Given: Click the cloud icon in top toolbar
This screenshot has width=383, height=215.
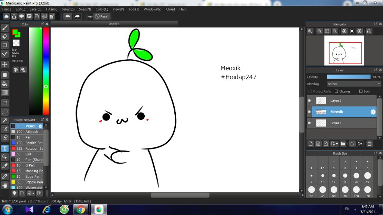Looking at the screenshot, I should [x=6, y=16].
